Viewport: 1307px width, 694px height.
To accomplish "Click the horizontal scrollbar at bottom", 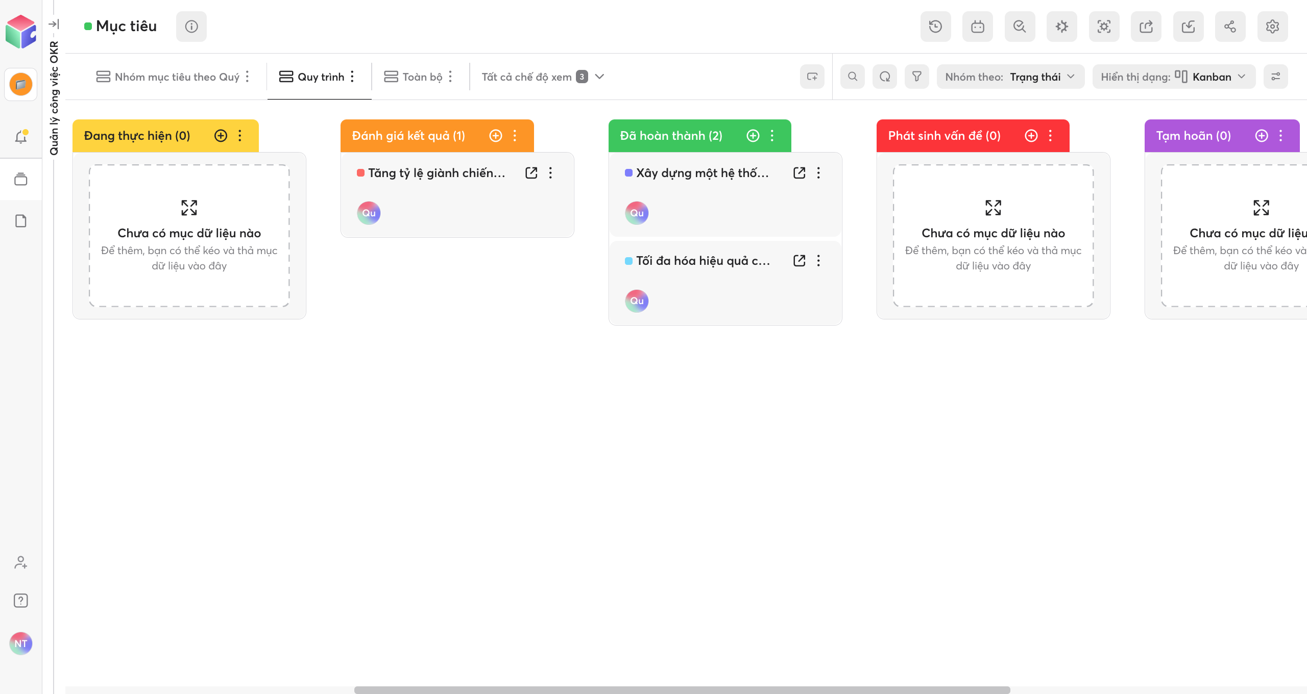I will click(x=682, y=690).
